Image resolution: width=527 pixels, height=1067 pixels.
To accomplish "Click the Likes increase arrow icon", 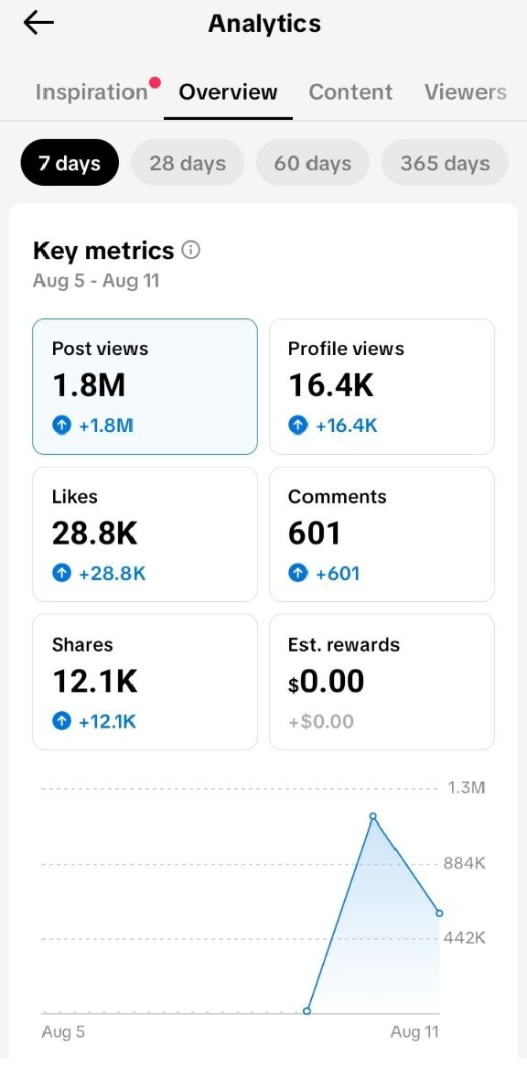I will click(61, 574).
